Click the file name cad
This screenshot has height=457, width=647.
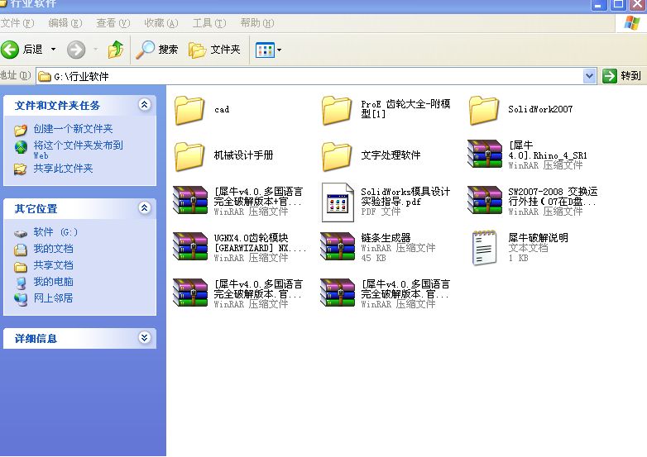[x=222, y=109]
